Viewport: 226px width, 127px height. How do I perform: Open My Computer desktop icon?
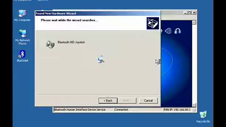[22, 16]
